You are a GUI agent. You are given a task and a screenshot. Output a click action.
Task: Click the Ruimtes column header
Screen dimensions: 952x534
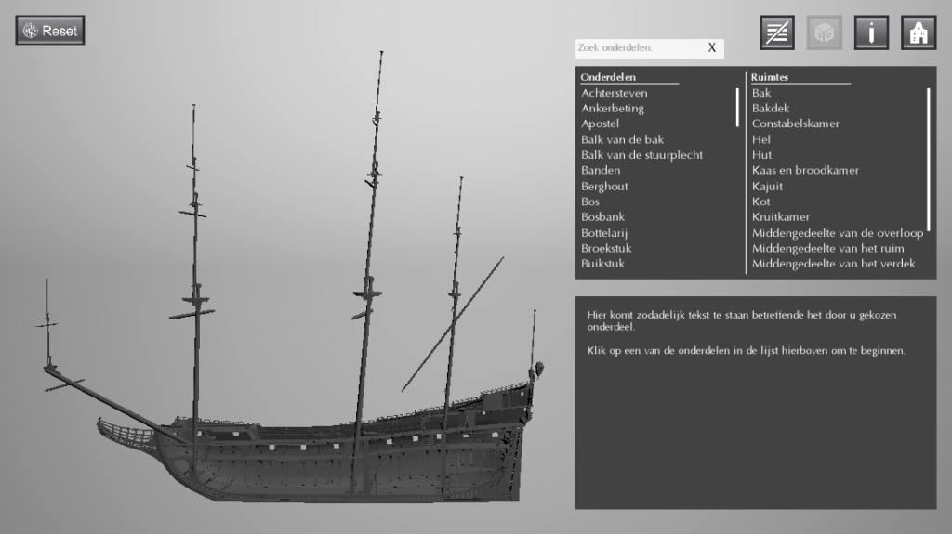coord(770,77)
